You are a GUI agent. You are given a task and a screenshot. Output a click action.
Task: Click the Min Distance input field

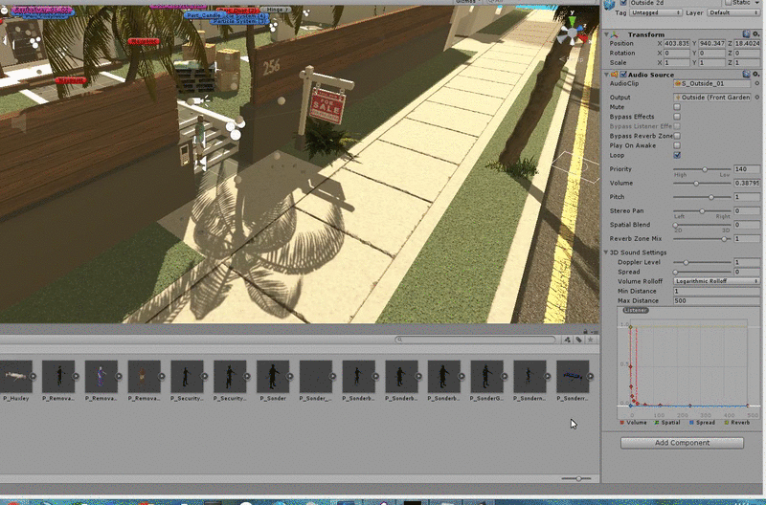716,292
